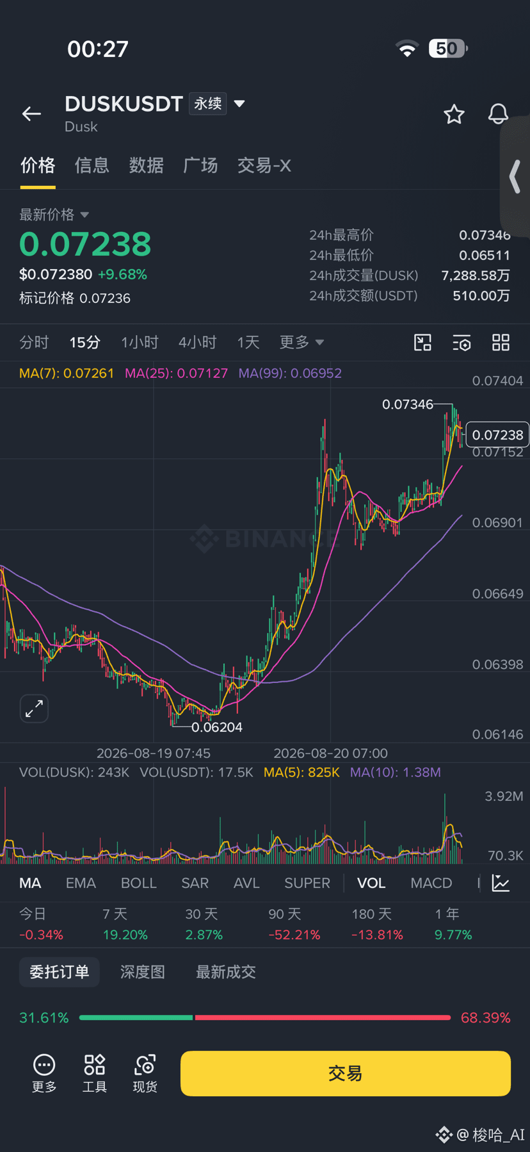Screen dimensions: 530x1152
Task: Open the 更多 menu icon at bottom
Action: (x=44, y=1073)
